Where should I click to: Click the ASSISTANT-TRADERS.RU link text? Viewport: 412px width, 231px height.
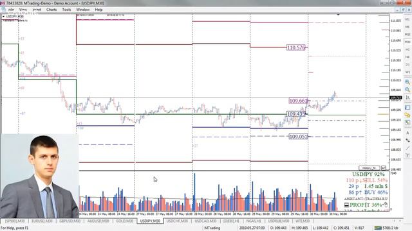(366, 199)
